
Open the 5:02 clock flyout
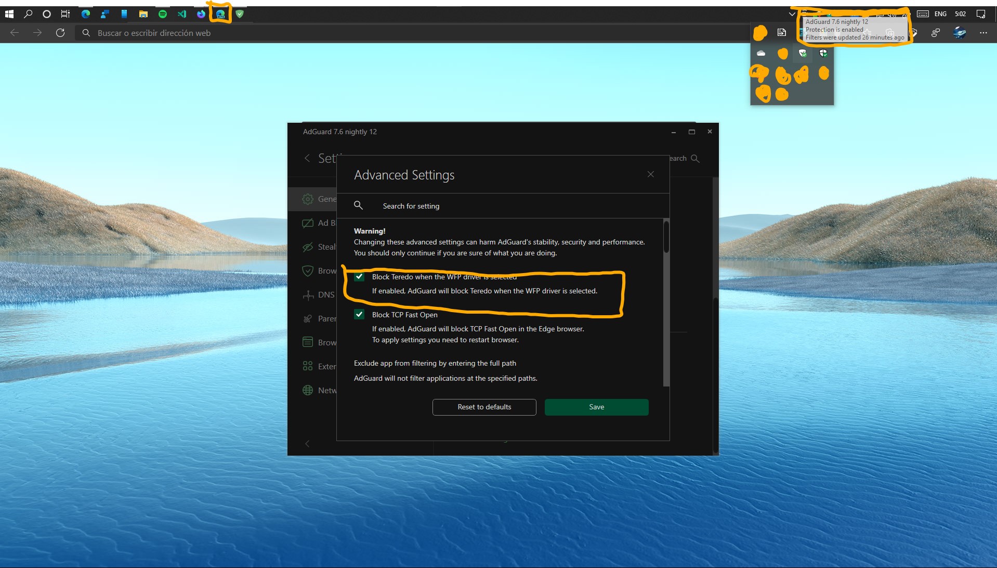coord(960,14)
